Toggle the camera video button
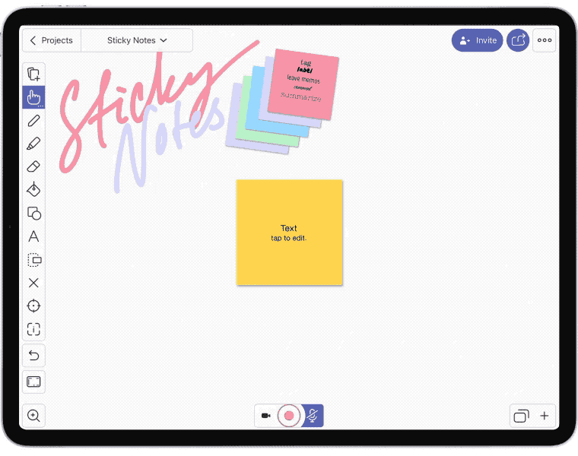The image size is (578, 456). [x=266, y=416]
